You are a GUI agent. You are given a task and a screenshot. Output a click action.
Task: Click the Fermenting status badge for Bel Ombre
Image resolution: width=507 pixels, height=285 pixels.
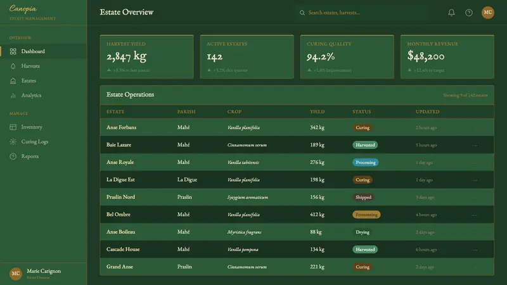(366, 215)
